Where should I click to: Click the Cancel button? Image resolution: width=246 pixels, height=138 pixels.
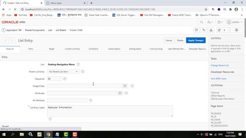(169, 40)
